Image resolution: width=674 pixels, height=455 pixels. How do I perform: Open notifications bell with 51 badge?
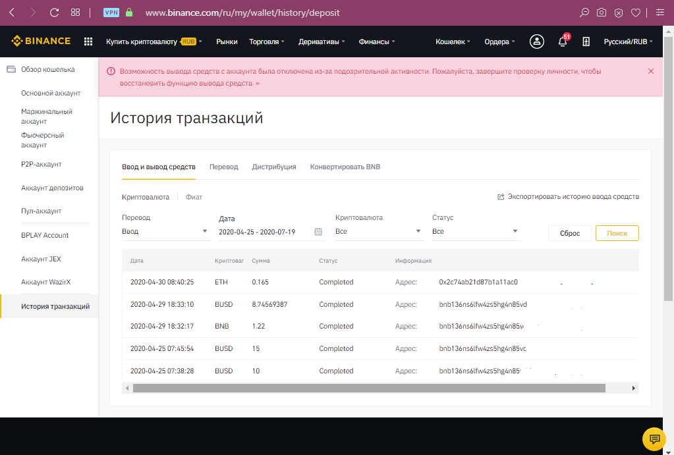563,41
